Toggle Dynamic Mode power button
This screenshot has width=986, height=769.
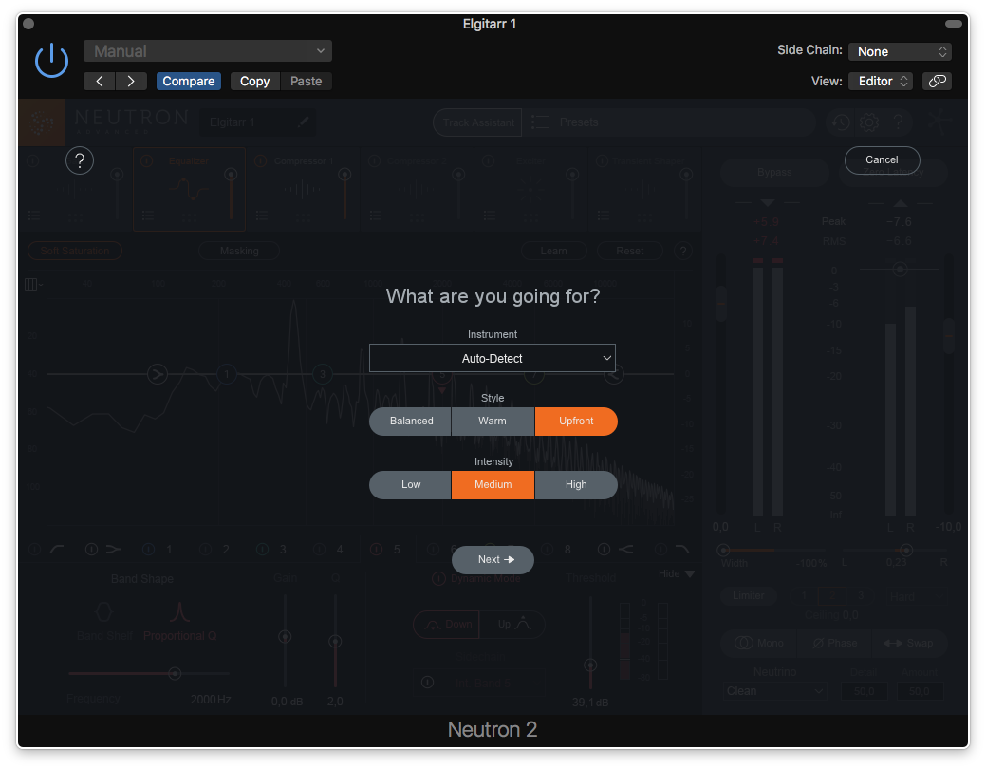tap(438, 578)
